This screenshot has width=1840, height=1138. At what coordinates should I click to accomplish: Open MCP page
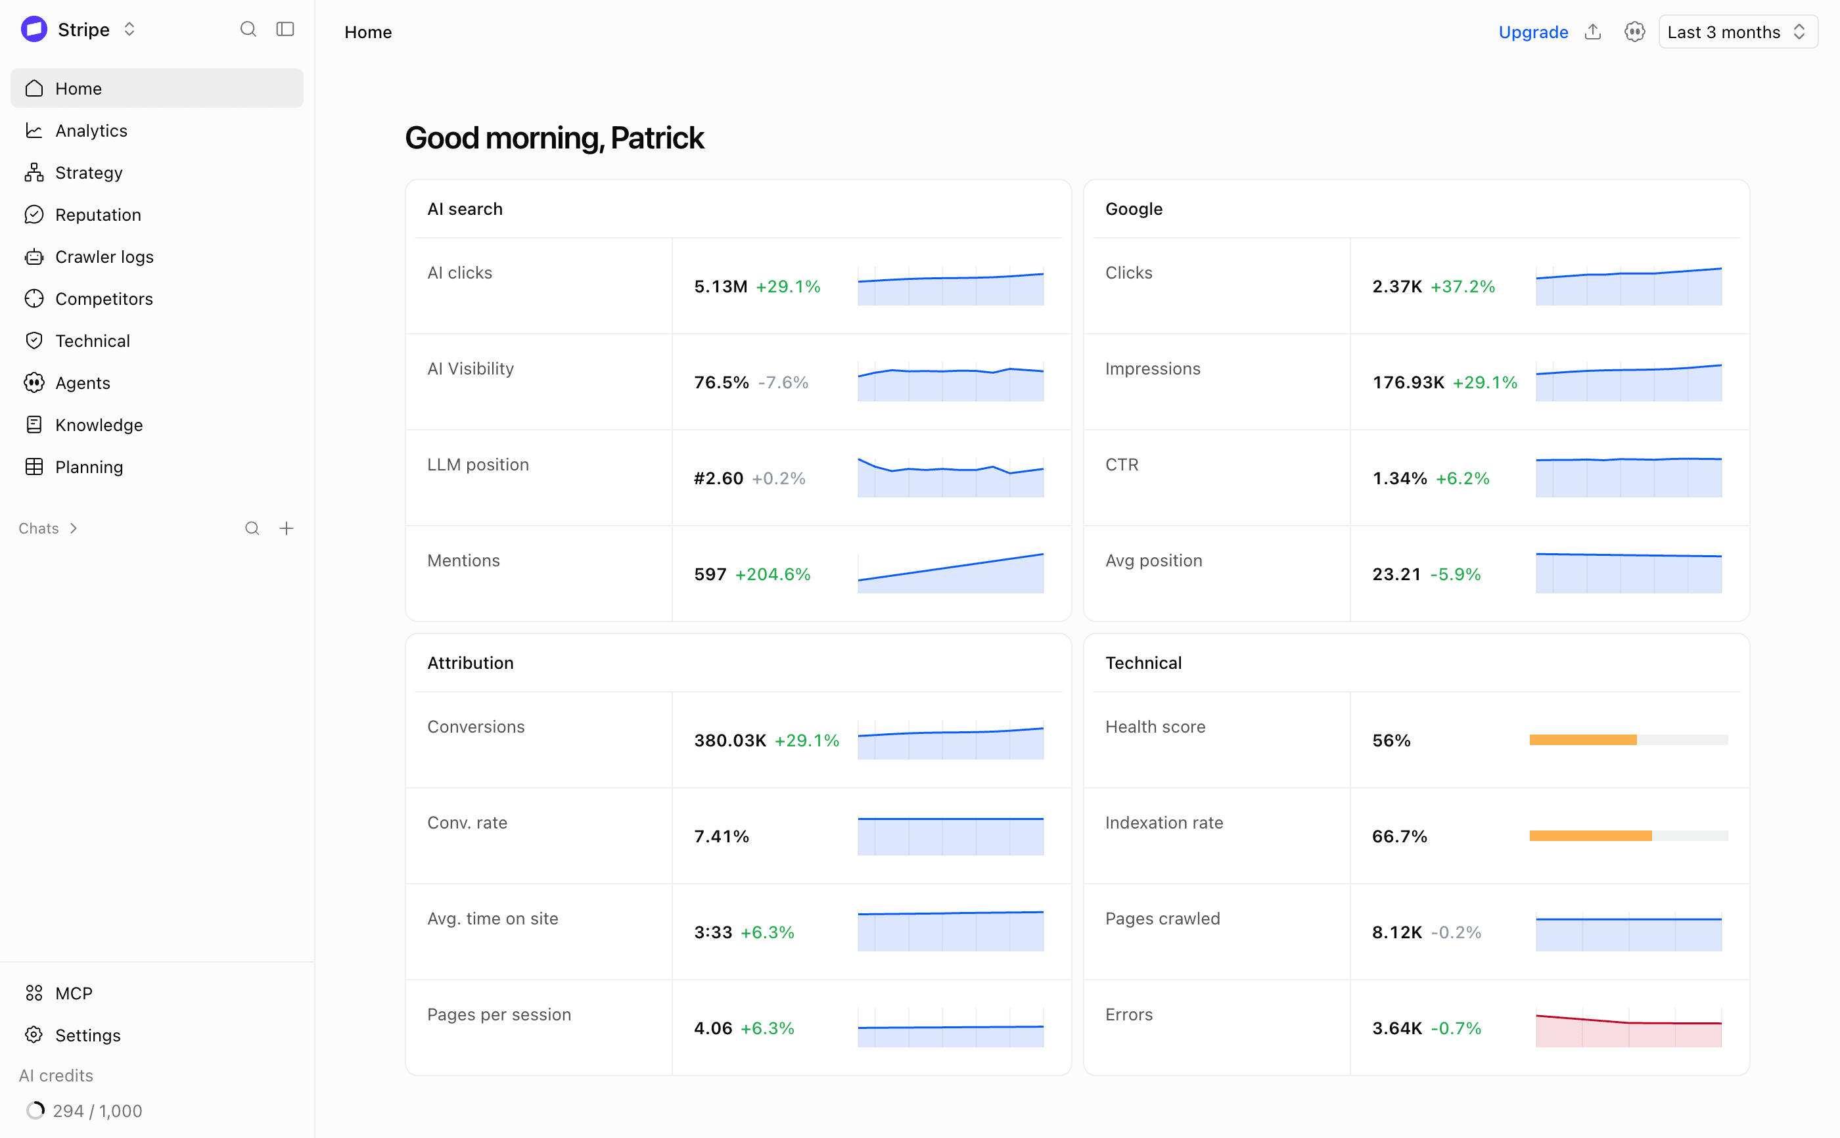pos(156,993)
